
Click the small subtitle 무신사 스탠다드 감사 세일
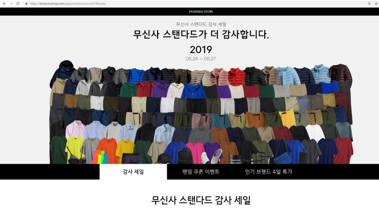point(201,24)
